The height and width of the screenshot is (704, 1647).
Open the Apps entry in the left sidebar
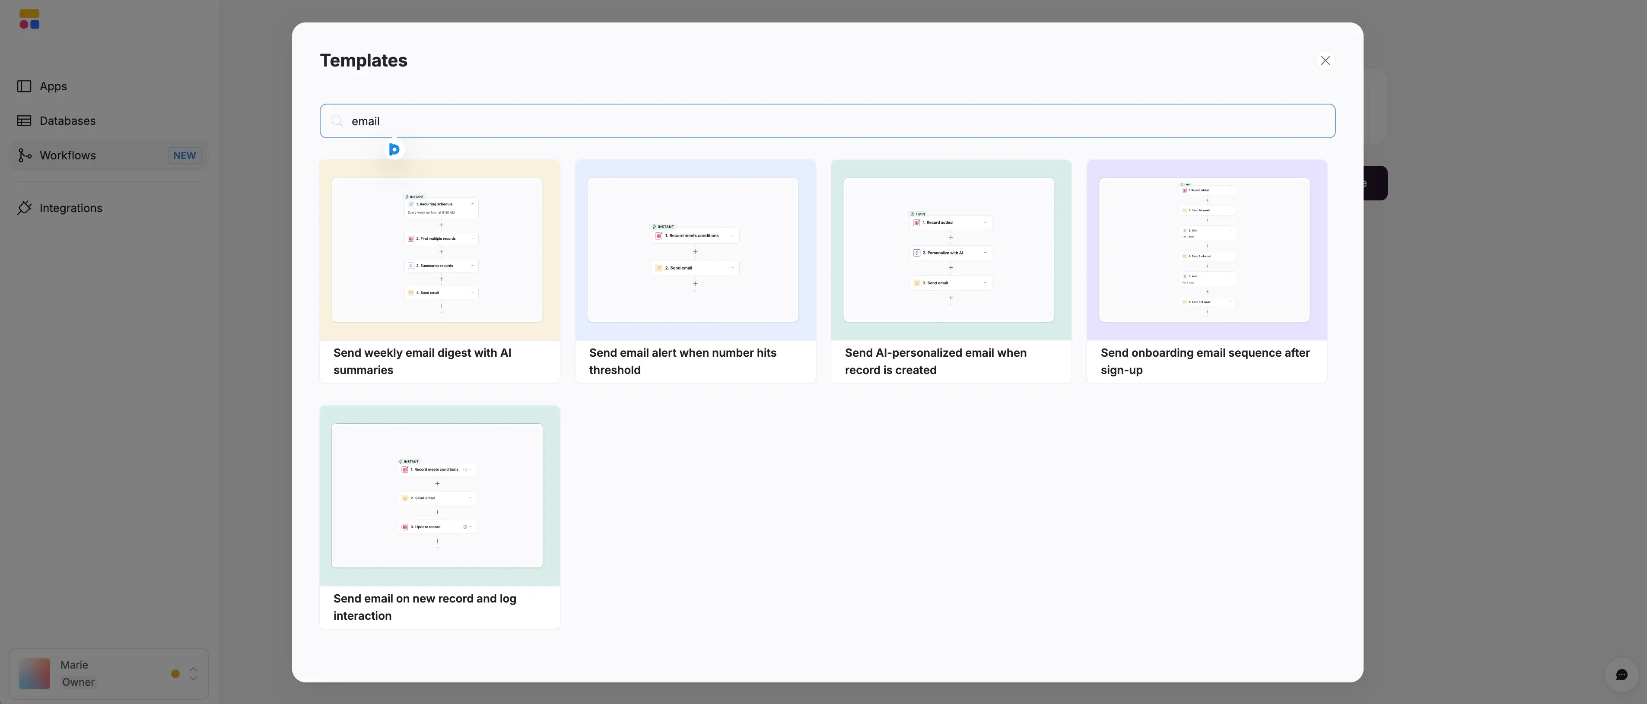click(x=53, y=86)
